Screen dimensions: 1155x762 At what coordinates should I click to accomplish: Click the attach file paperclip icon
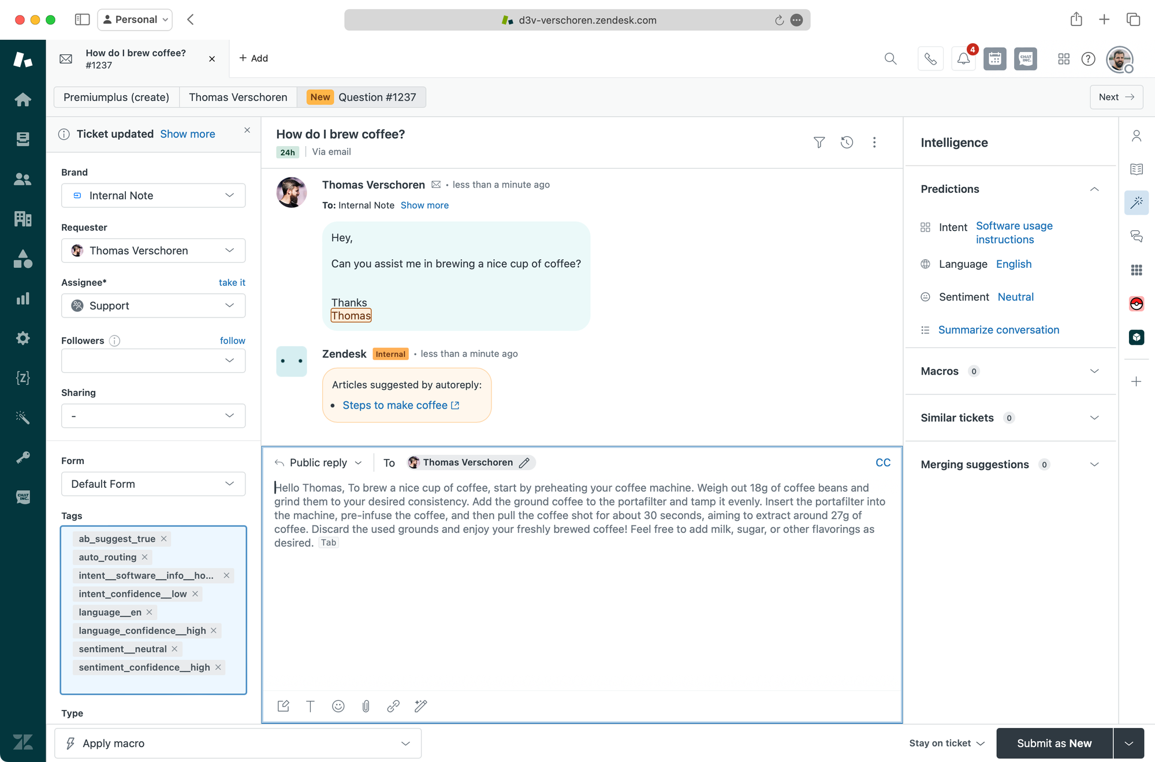pyautogui.click(x=366, y=706)
